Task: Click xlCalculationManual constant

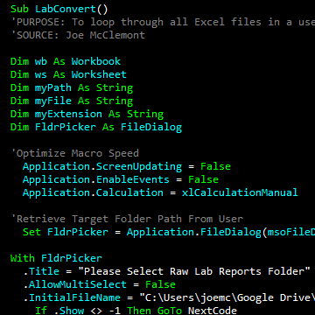Action: (x=240, y=192)
